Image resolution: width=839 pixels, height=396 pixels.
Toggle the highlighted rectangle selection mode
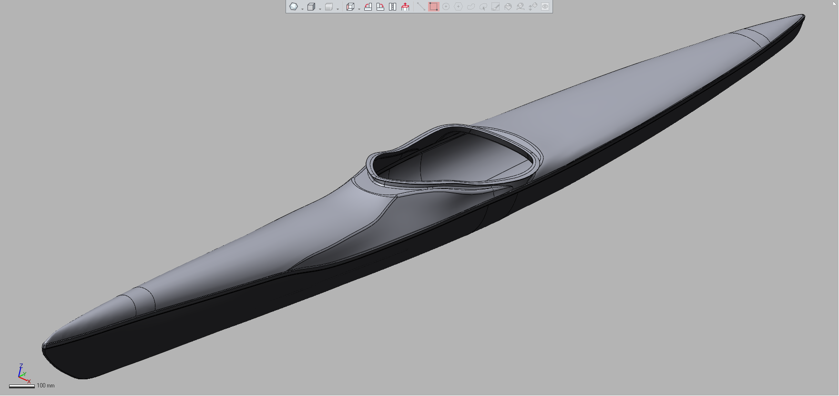pos(433,7)
